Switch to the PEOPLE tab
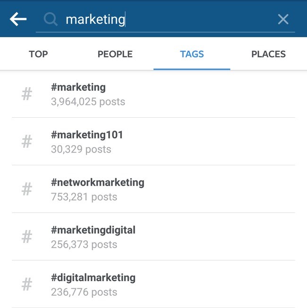Image resolution: width=307 pixels, height=308 pixels. (x=115, y=54)
